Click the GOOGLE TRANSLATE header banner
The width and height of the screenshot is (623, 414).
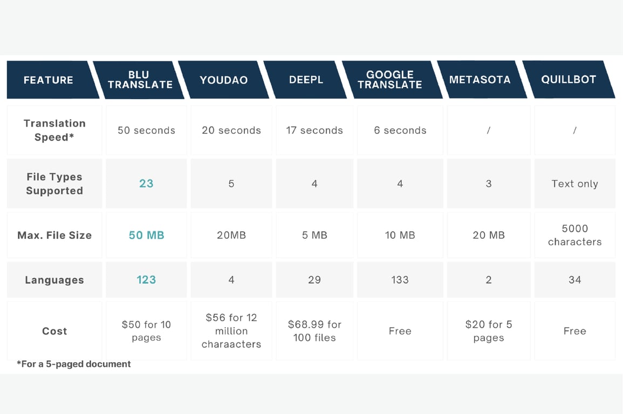pyautogui.click(x=390, y=80)
